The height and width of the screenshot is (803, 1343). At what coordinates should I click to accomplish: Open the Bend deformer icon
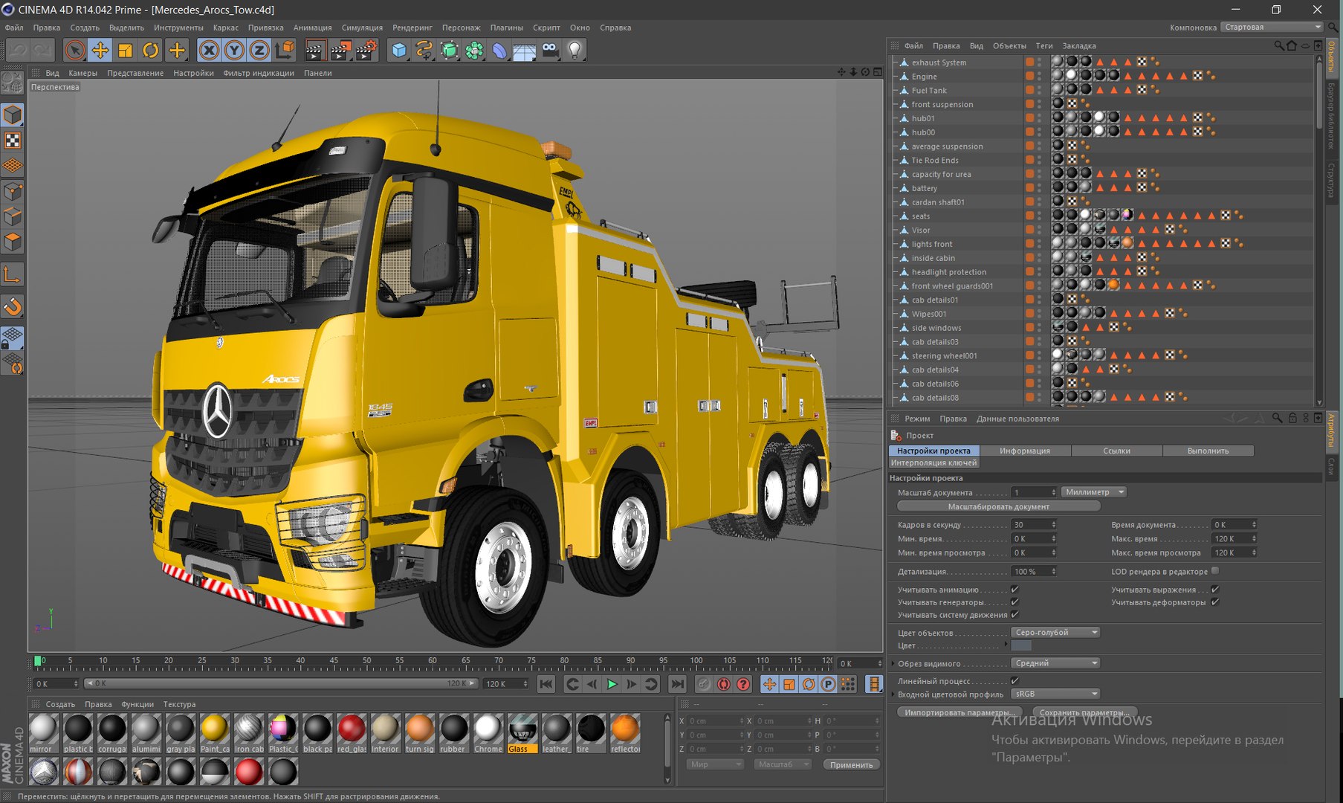click(499, 50)
